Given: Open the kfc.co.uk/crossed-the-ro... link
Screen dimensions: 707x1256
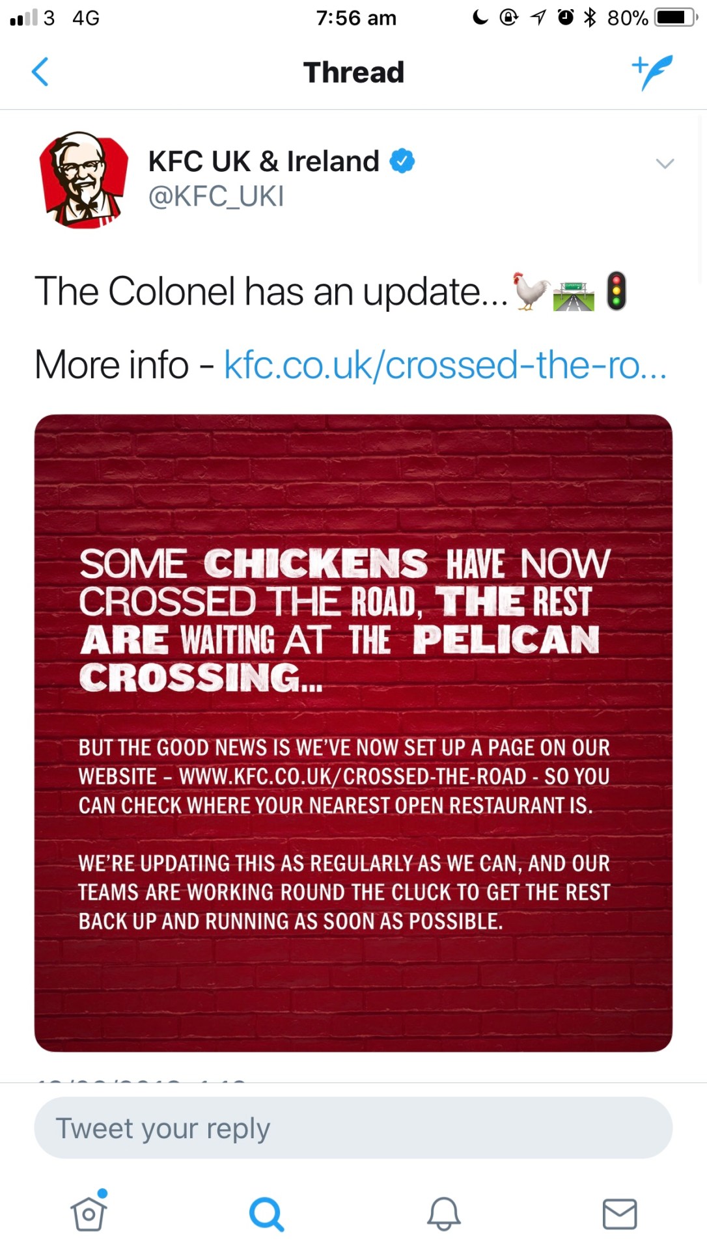Looking at the screenshot, I should [x=445, y=364].
